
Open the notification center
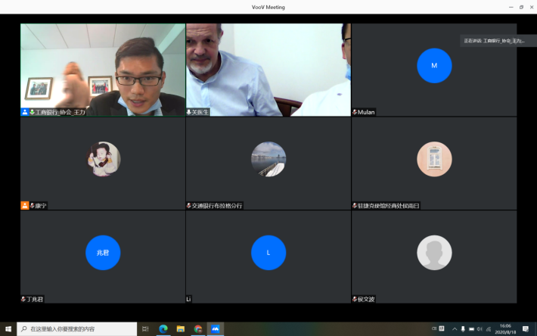pyautogui.click(x=526, y=329)
